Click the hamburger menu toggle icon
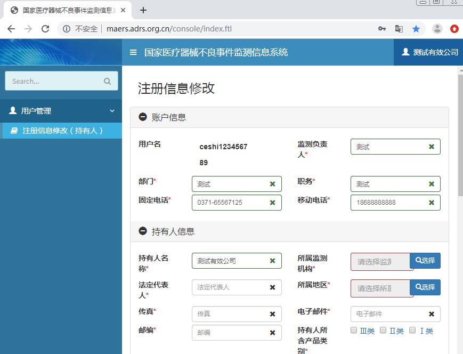Viewport: 463px width, 354px height. click(x=133, y=52)
